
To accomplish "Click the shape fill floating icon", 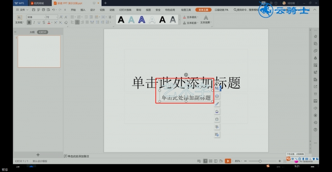I will pos(217,111).
